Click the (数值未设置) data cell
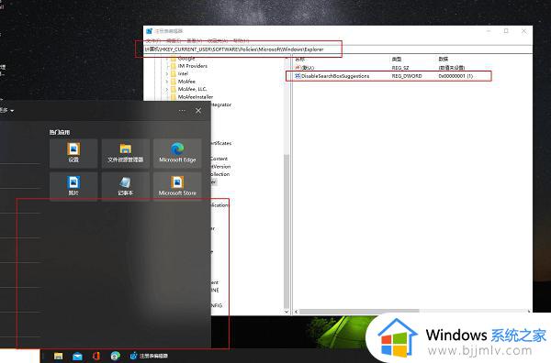The image size is (551, 363). (452, 67)
